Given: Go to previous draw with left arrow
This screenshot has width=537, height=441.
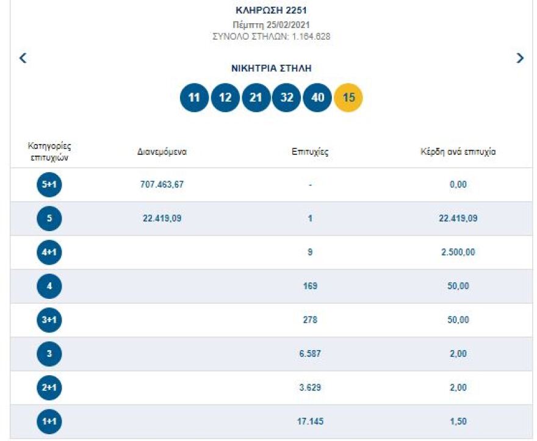Looking at the screenshot, I should 23,59.
